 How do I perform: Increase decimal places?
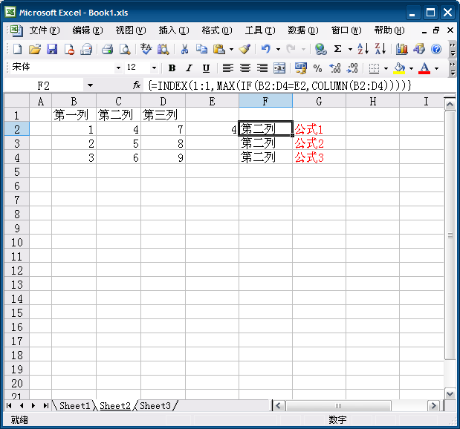click(x=335, y=68)
